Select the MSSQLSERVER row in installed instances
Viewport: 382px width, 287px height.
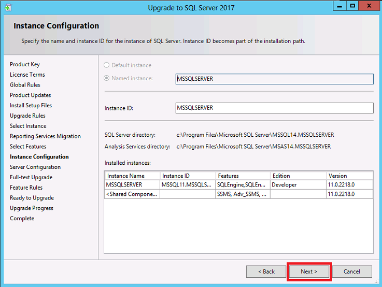pyautogui.click(x=239, y=184)
